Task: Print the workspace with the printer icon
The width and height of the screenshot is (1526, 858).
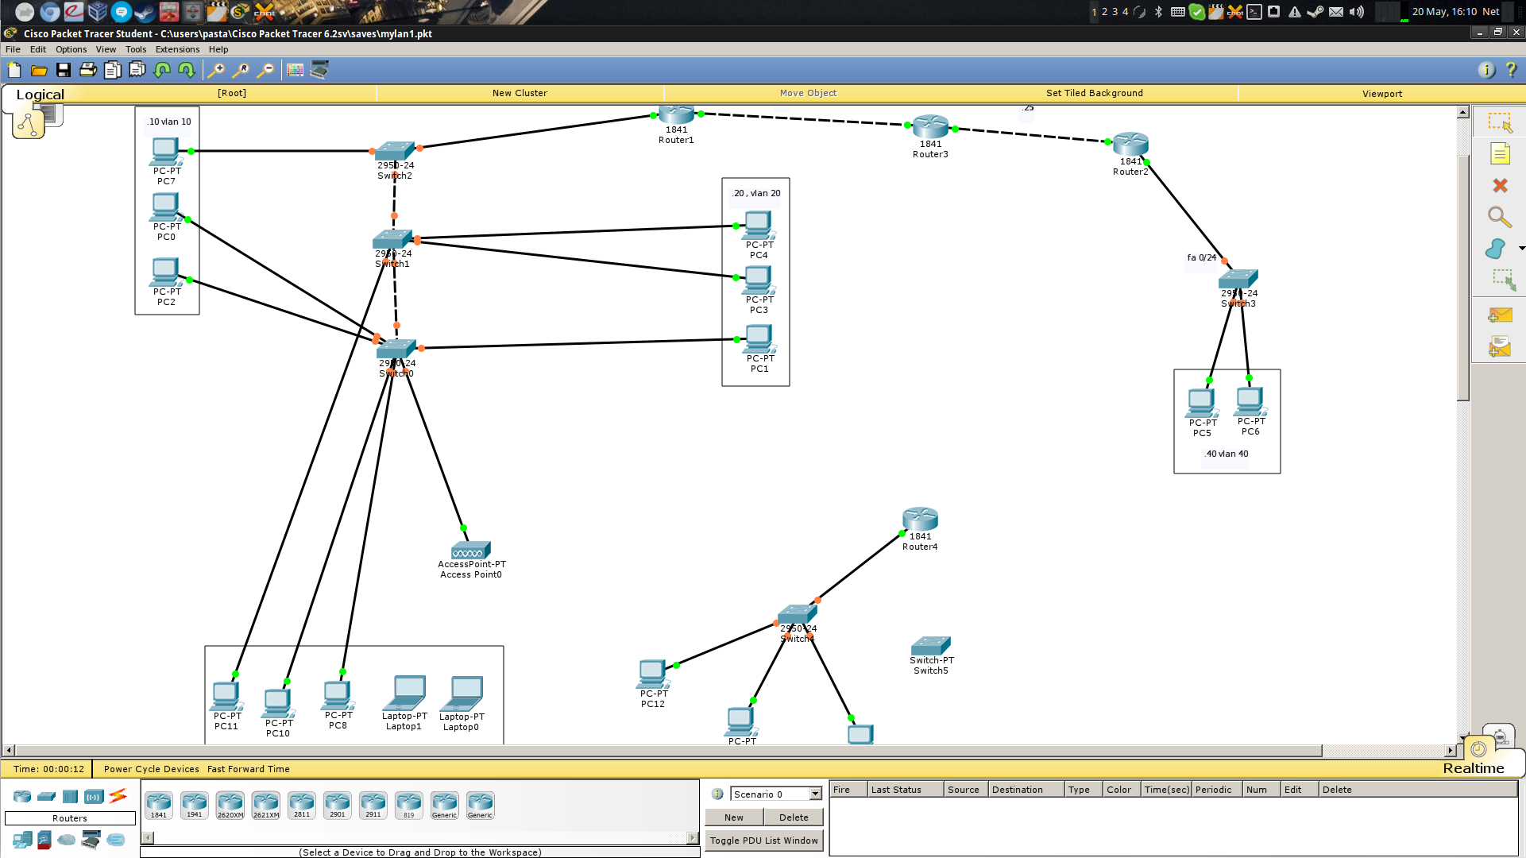Action: coord(88,70)
